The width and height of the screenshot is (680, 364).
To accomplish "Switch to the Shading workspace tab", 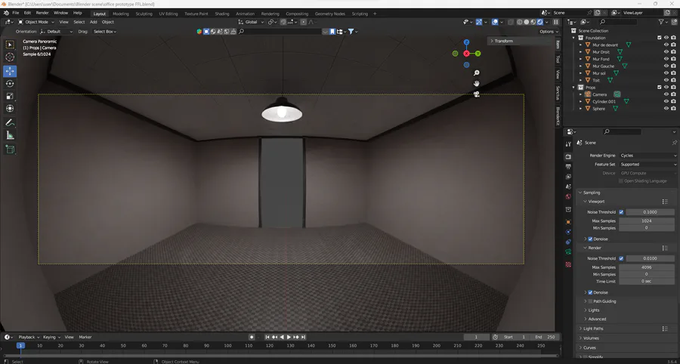I will [221, 14].
